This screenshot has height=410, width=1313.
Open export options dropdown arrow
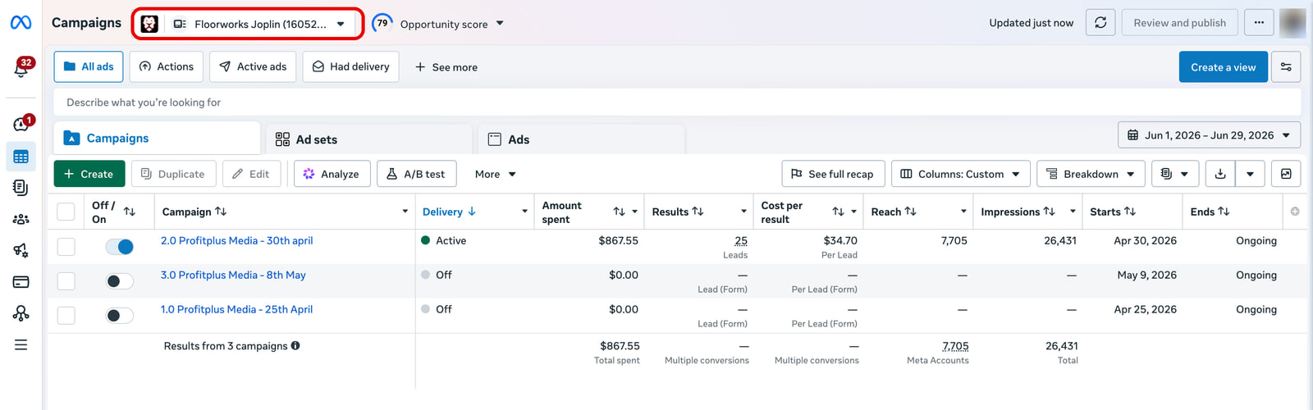1250,174
